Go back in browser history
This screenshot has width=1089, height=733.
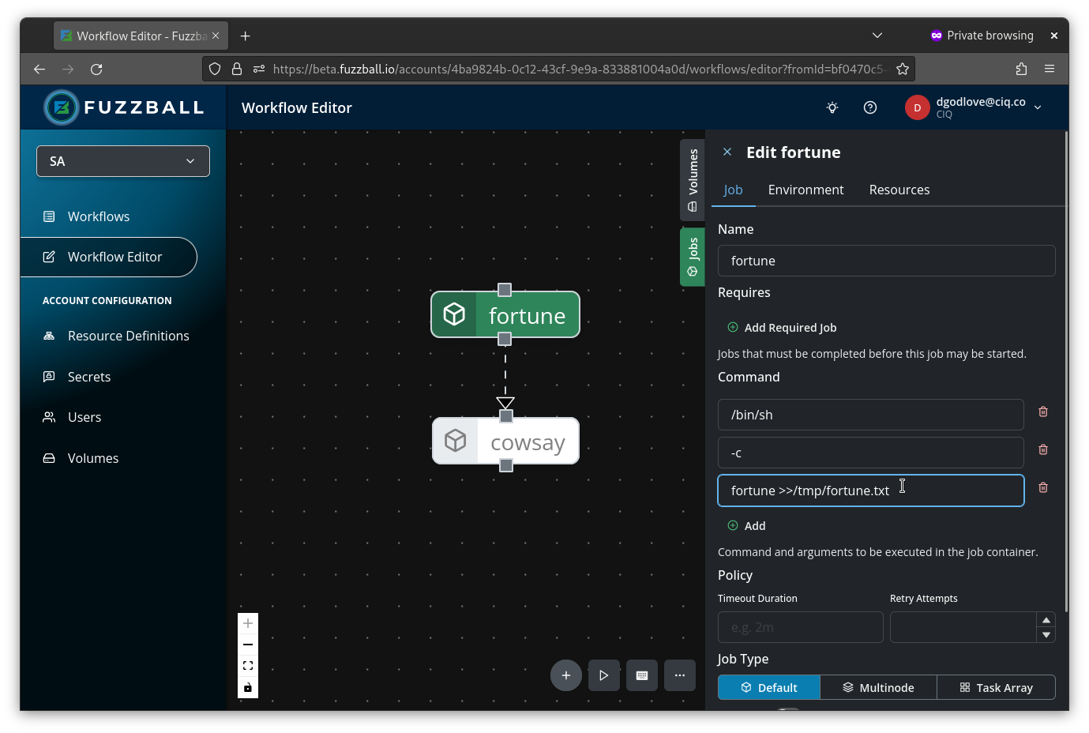click(x=39, y=70)
